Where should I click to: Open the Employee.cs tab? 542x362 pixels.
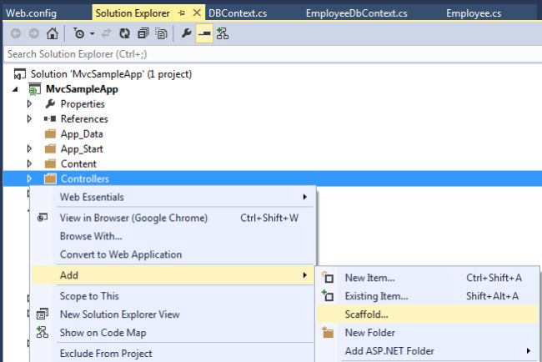click(474, 13)
